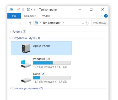Minimize the Ten komputer window
The width and height of the screenshot is (118, 100).
pos(80,9)
